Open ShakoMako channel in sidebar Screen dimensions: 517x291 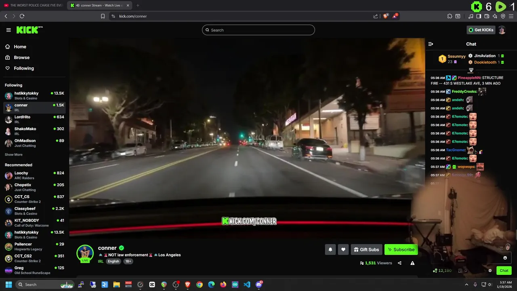pyautogui.click(x=34, y=131)
